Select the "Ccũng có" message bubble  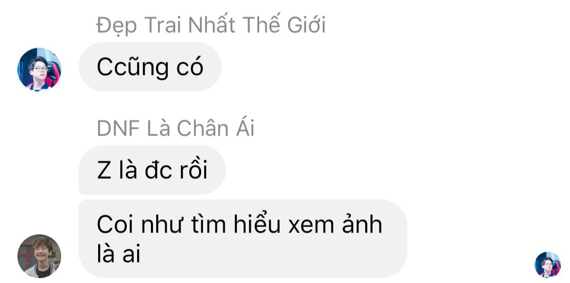[x=150, y=67]
